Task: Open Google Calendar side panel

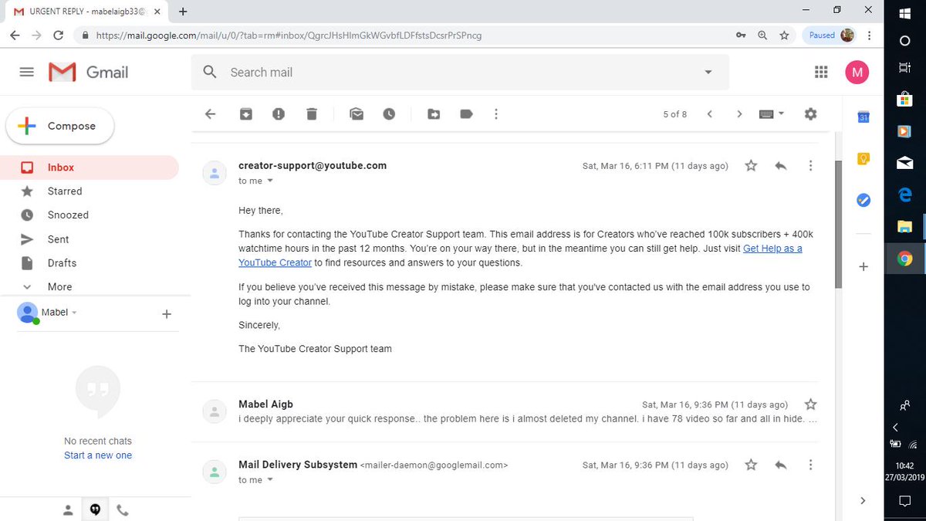Action: [x=863, y=117]
